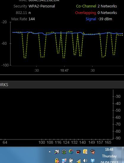Click channel 149 on the axis
Image resolution: width=124 pixels, height=163 pixels.
pyautogui.click(x=92, y=142)
